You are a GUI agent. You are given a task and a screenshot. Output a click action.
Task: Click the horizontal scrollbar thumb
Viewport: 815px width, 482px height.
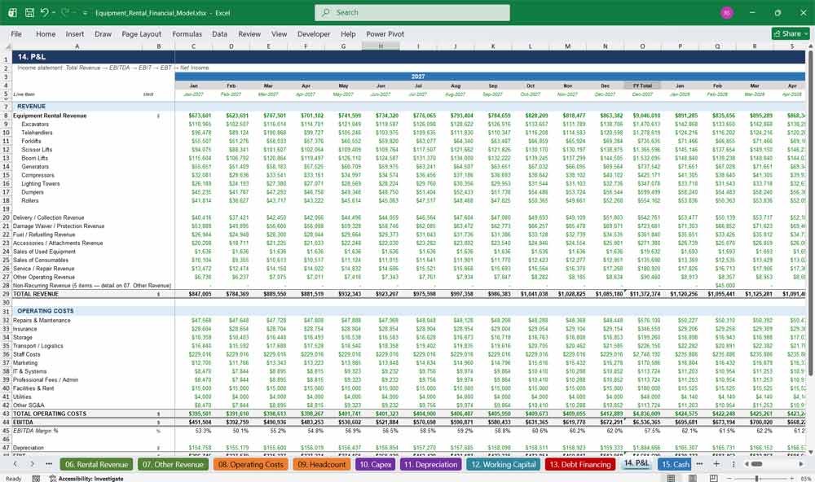pyautogui.click(x=757, y=464)
